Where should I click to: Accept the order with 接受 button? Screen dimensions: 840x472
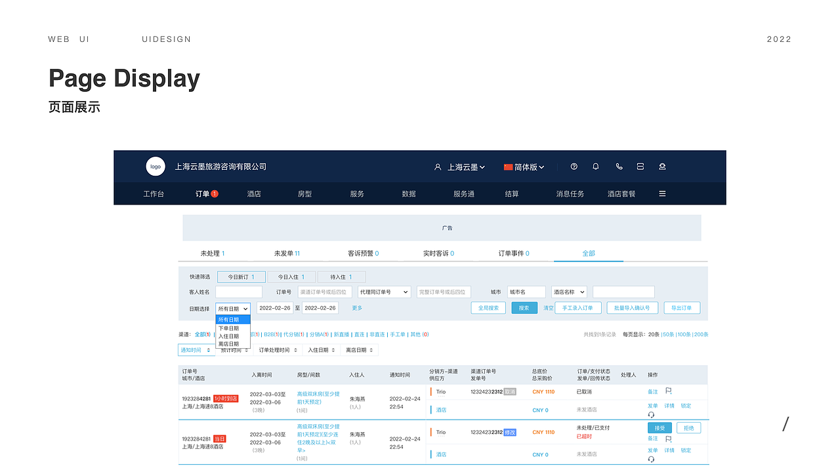660,428
